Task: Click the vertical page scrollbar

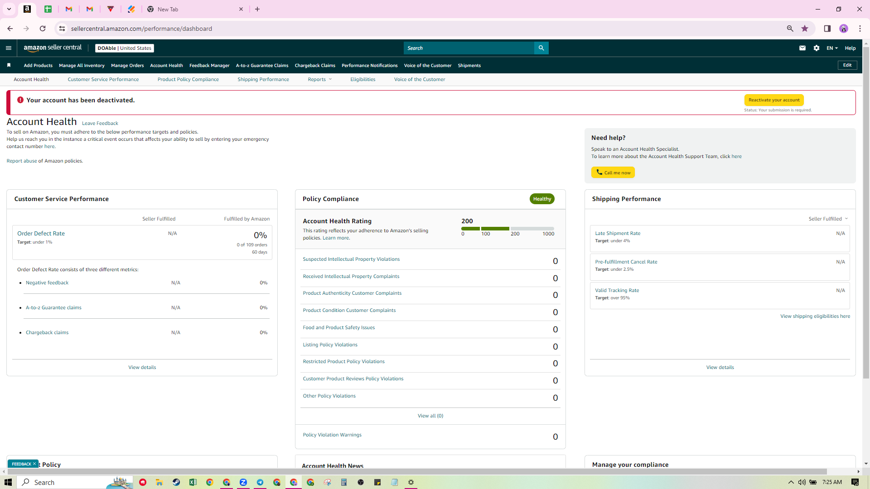Action: coord(866,213)
